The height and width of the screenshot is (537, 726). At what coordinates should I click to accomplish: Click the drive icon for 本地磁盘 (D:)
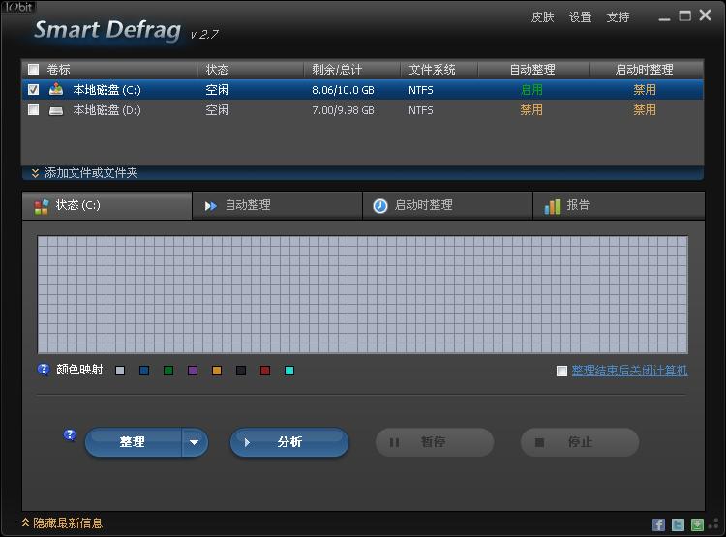click(x=57, y=110)
